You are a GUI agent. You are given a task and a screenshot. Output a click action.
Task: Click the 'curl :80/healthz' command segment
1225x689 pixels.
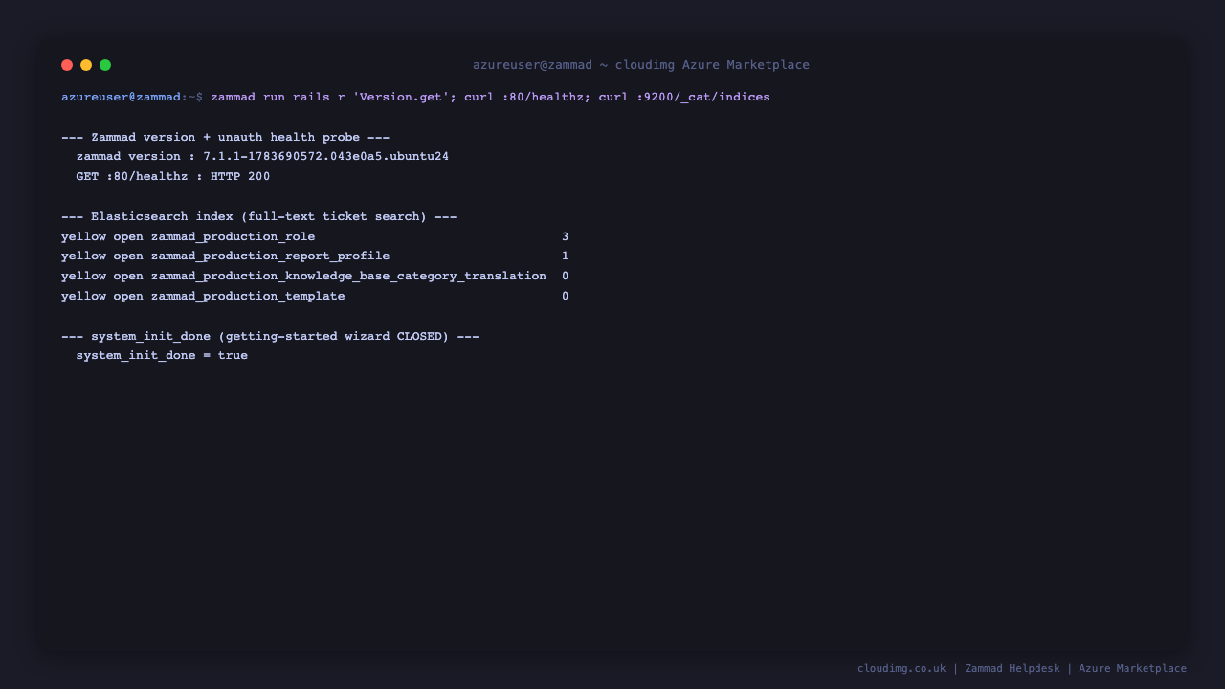coord(523,97)
